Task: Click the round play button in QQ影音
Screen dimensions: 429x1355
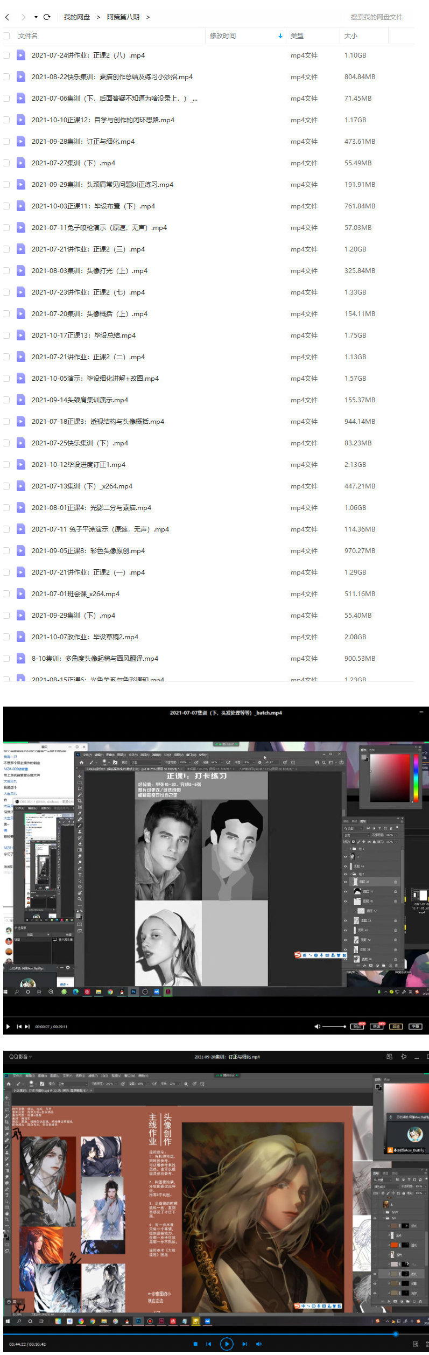Action: pyautogui.click(x=227, y=1344)
